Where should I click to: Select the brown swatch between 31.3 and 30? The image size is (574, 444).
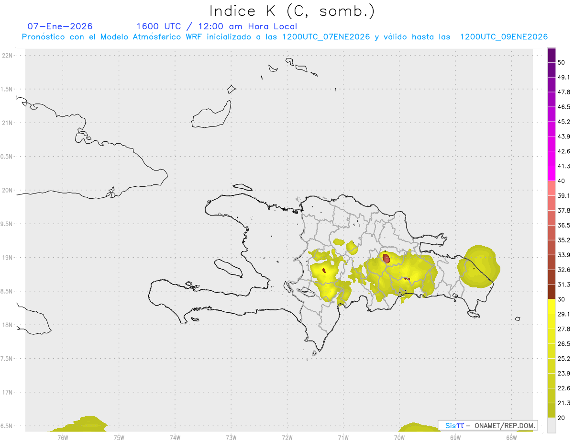point(552,292)
